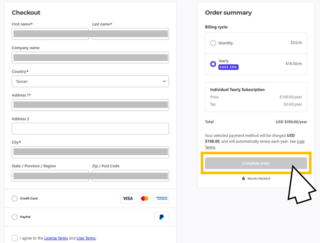Click the Complete order button
320x243 pixels.
256,163
